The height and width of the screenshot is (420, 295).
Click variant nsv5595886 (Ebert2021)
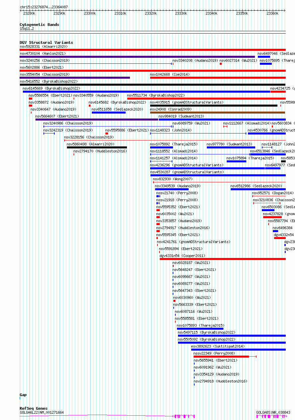[x=127, y=130]
